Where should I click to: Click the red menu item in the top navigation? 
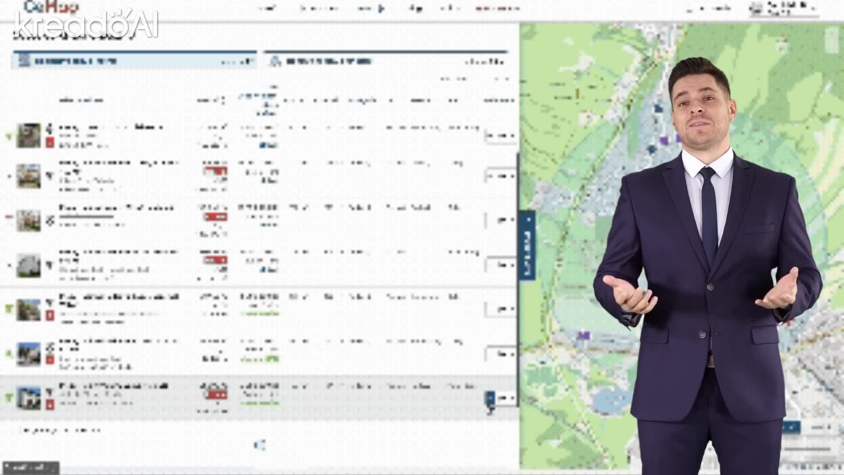point(497,8)
